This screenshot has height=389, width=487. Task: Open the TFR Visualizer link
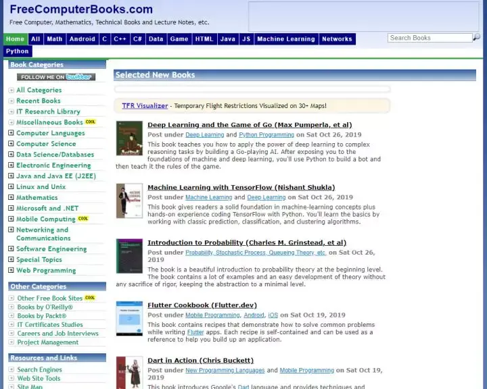(145, 106)
